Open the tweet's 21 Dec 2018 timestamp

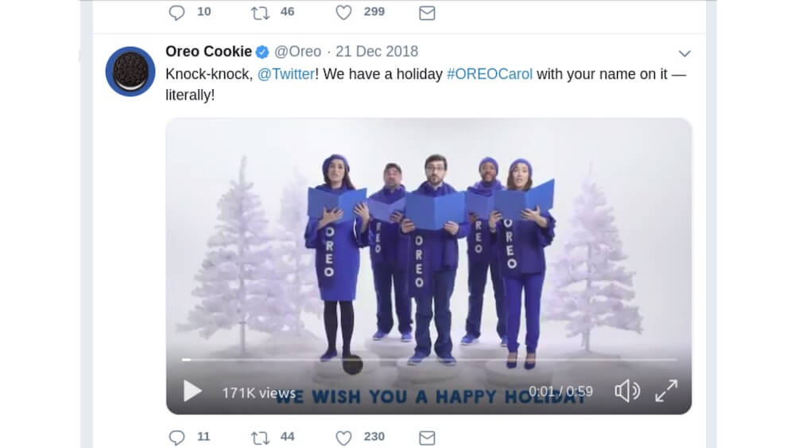(x=377, y=52)
